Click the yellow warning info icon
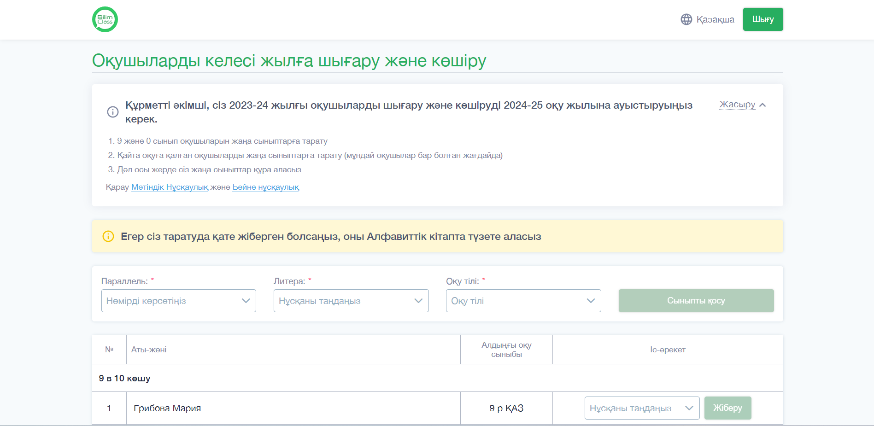This screenshot has height=426, width=874. 108,236
